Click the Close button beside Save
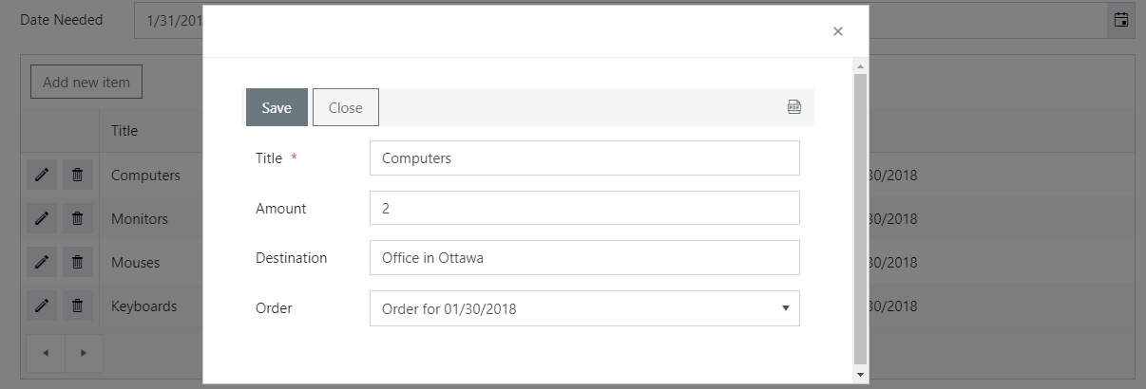Viewport: 1146px width, 389px height. [x=346, y=107]
